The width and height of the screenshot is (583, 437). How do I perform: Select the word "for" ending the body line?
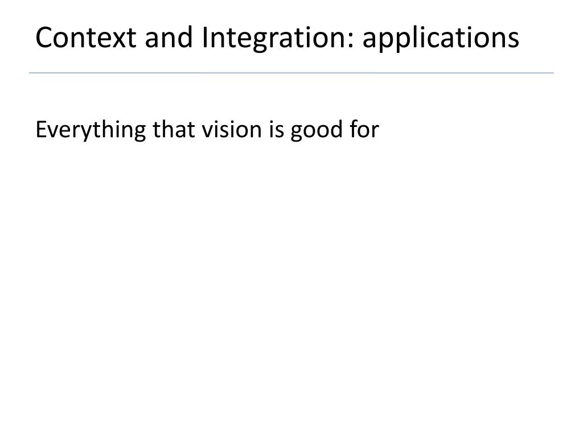[364, 129]
